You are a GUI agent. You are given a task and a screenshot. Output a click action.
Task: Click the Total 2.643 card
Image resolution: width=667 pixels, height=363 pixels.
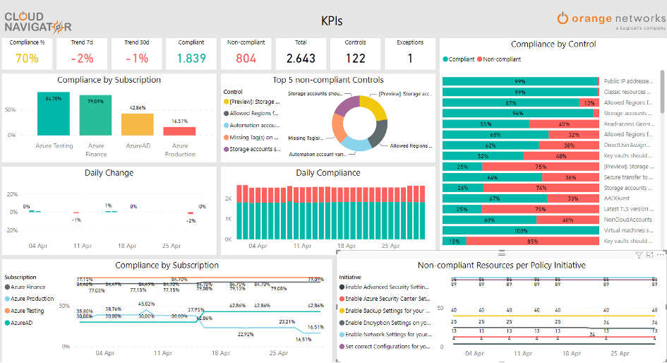(301, 54)
